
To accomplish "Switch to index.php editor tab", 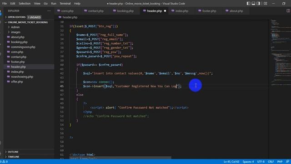I will tap(182, 11).
